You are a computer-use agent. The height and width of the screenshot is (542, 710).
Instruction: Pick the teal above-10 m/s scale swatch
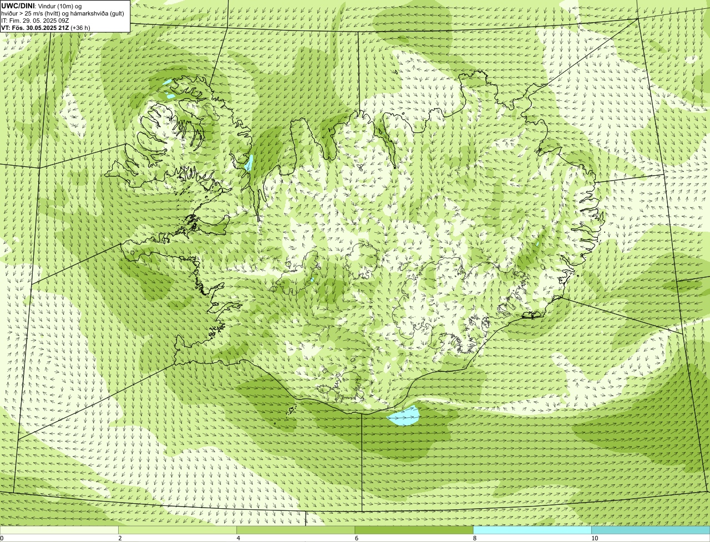coord(651,530)
